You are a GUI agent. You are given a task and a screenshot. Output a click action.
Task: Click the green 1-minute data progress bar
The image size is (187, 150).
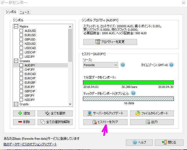tap(128, 83)
